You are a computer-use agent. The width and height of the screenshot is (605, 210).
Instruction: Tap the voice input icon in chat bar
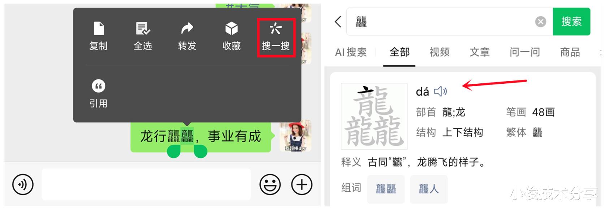pyautogui.click(x=23, y=185)
